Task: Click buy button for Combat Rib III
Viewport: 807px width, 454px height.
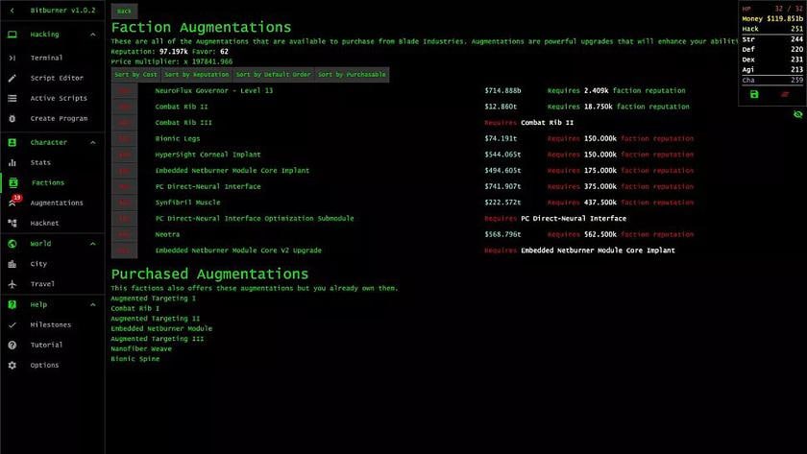Action: (124, 123)
